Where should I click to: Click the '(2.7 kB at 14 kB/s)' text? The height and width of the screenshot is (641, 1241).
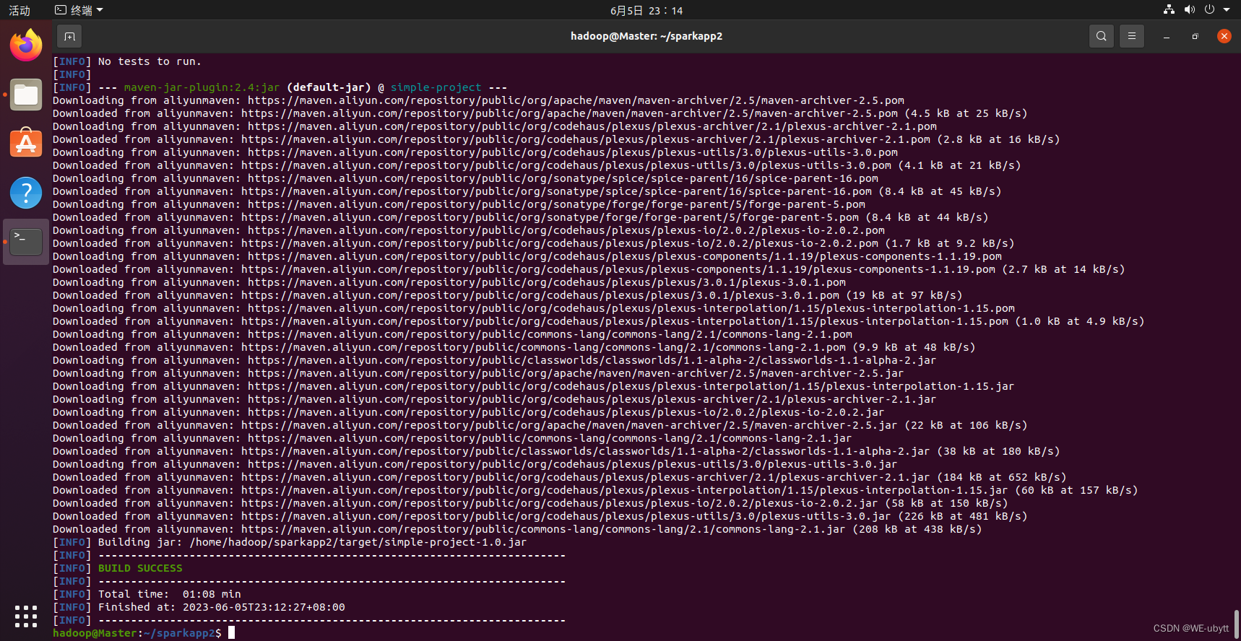1063,269
